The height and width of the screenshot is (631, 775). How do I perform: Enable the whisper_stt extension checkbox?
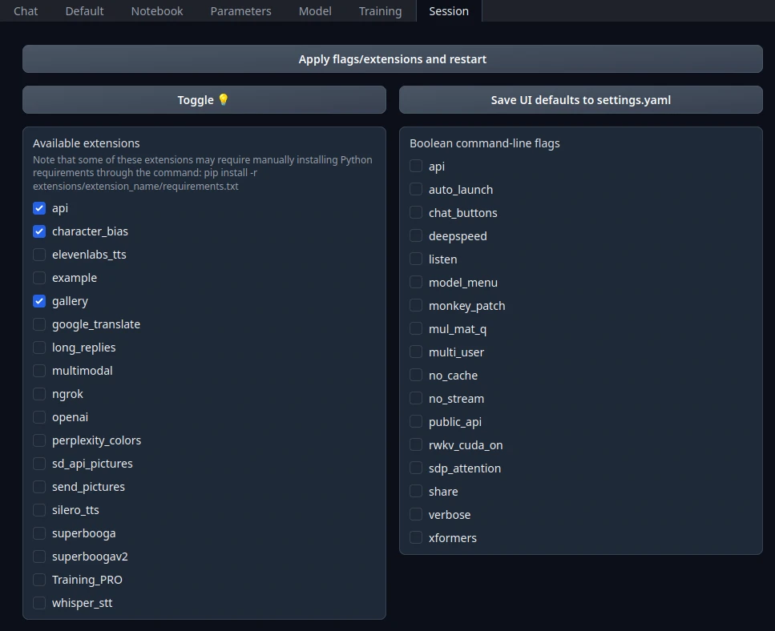[39, 603]
